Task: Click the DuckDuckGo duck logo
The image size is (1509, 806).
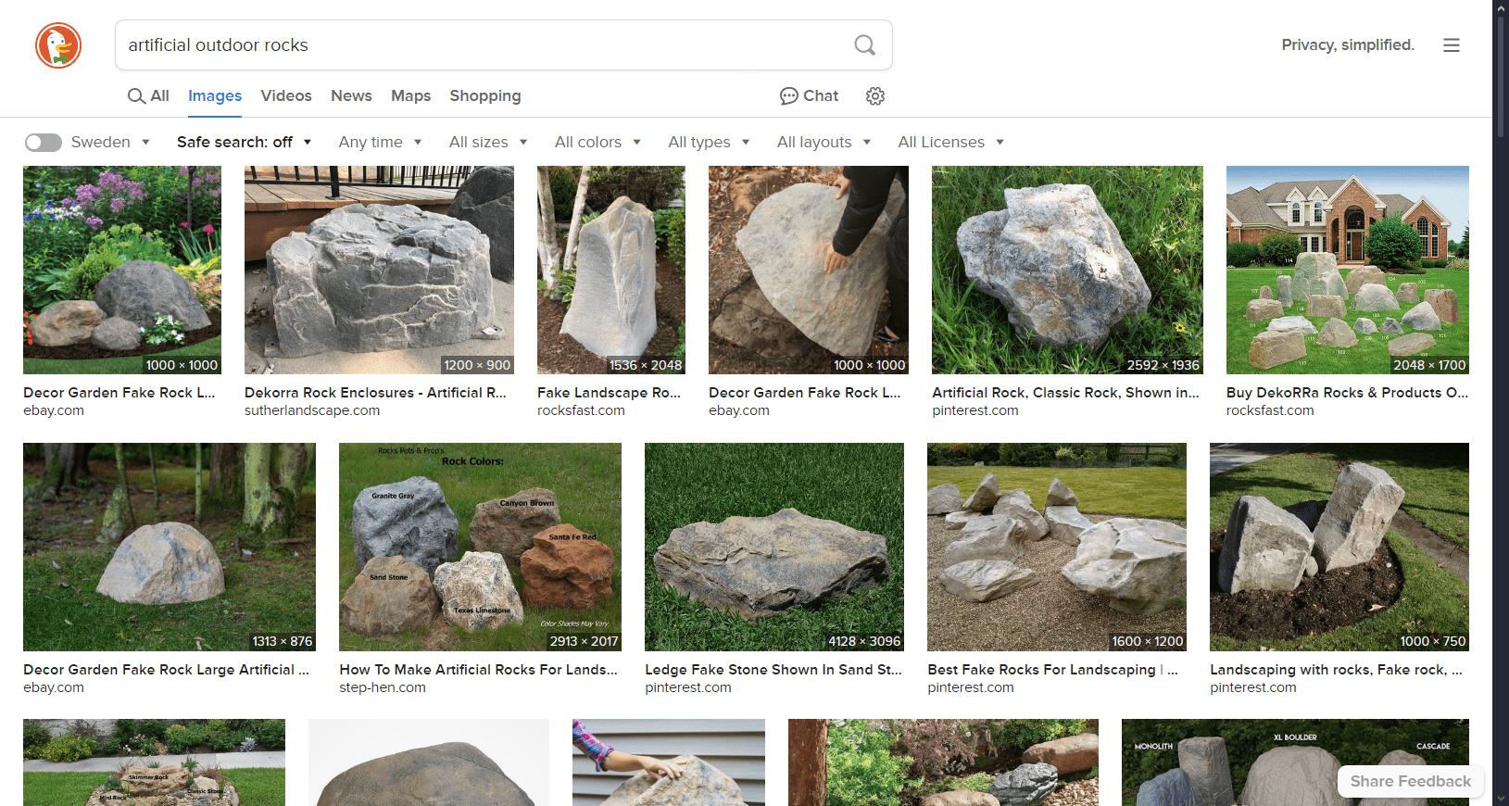Action: [58, 45]
